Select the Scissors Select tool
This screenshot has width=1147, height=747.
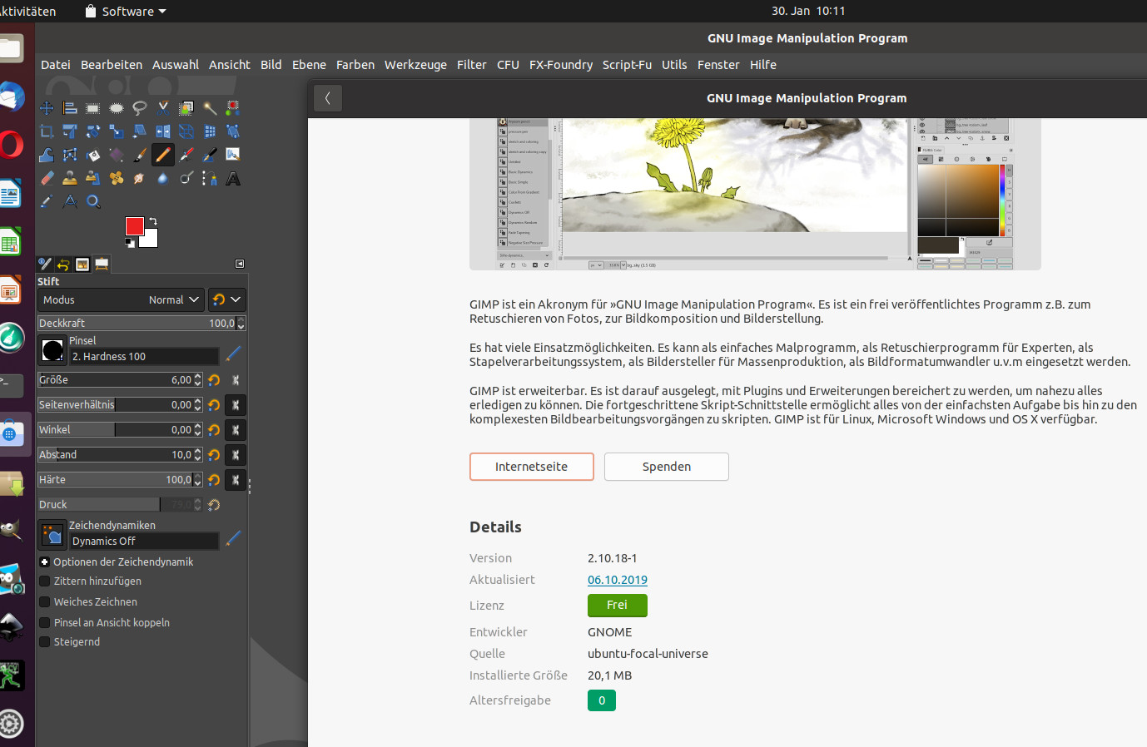click(163, 108)
